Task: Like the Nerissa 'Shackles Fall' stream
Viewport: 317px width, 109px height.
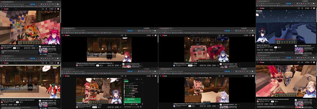Action: point(259,50)
